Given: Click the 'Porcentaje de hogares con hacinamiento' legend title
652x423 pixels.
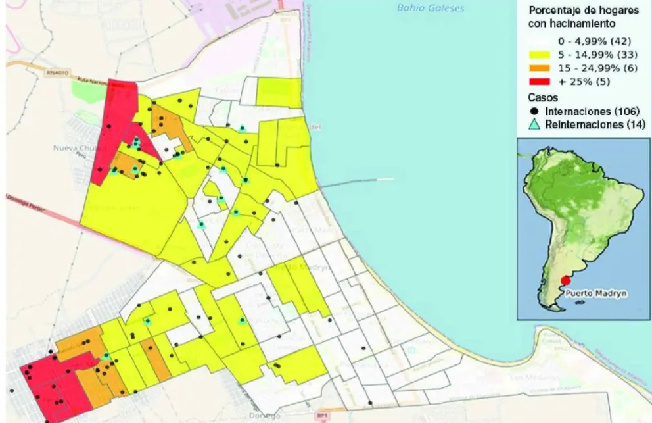Looking at the screenshot, I should point(584,17).
